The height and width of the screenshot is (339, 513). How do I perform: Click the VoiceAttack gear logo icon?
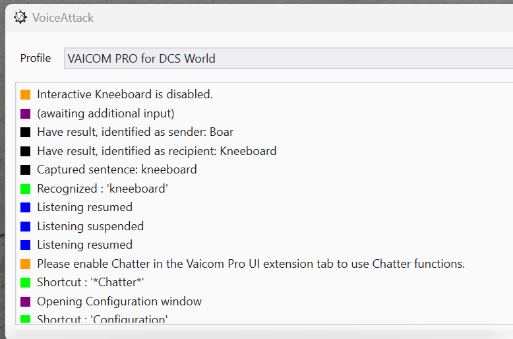tap(20, 17)
